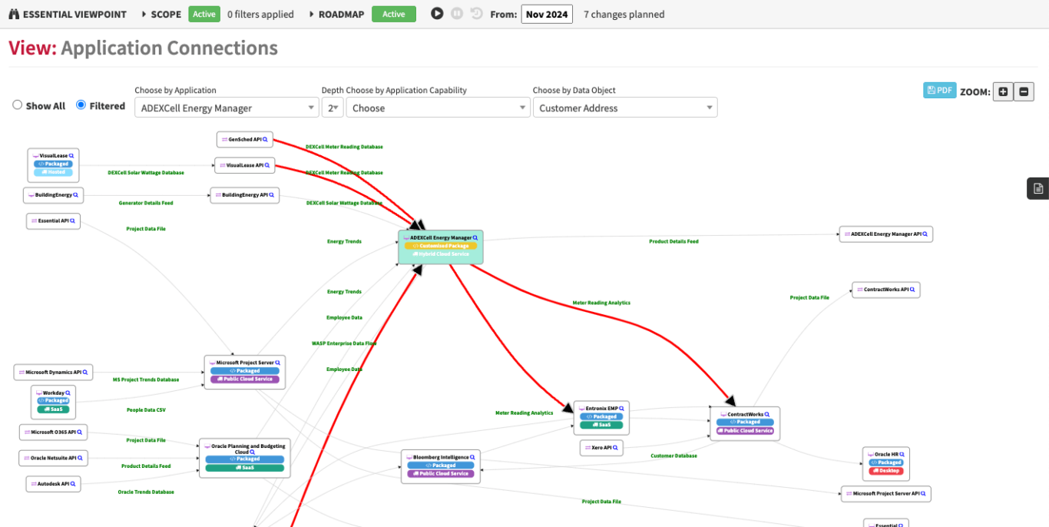The image size is (1049, 527).
Task: Click magnifier on ADEXCell Energy Manager node
Action: (x=475, y=238)
